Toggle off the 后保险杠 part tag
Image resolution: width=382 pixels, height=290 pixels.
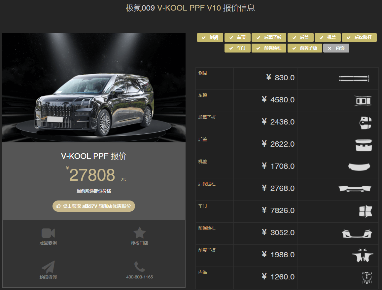pos(359,38)
